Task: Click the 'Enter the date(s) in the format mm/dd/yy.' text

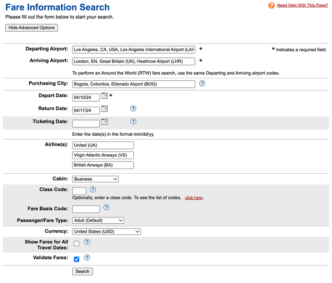Action: click(113, 134)
